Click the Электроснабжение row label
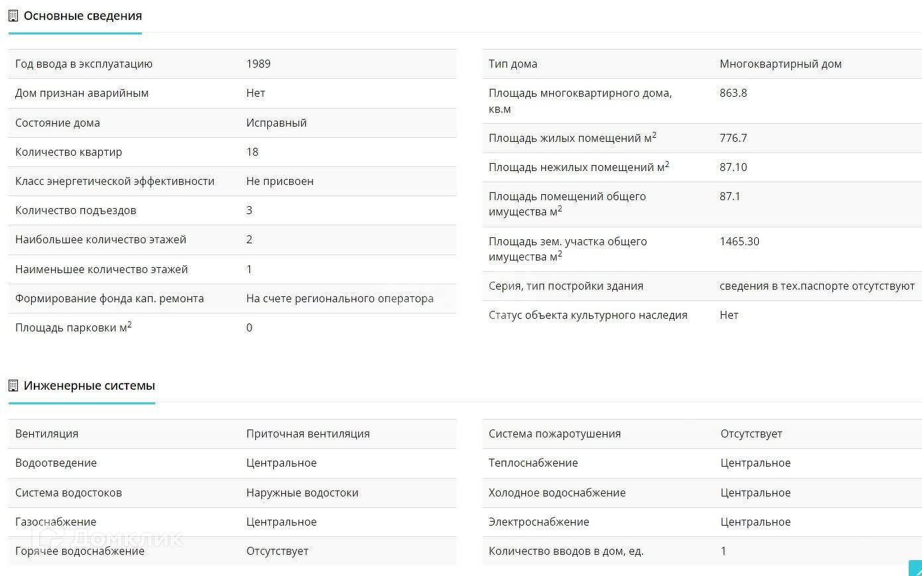Viewport: 922px width, 576px height. point(539,522)
